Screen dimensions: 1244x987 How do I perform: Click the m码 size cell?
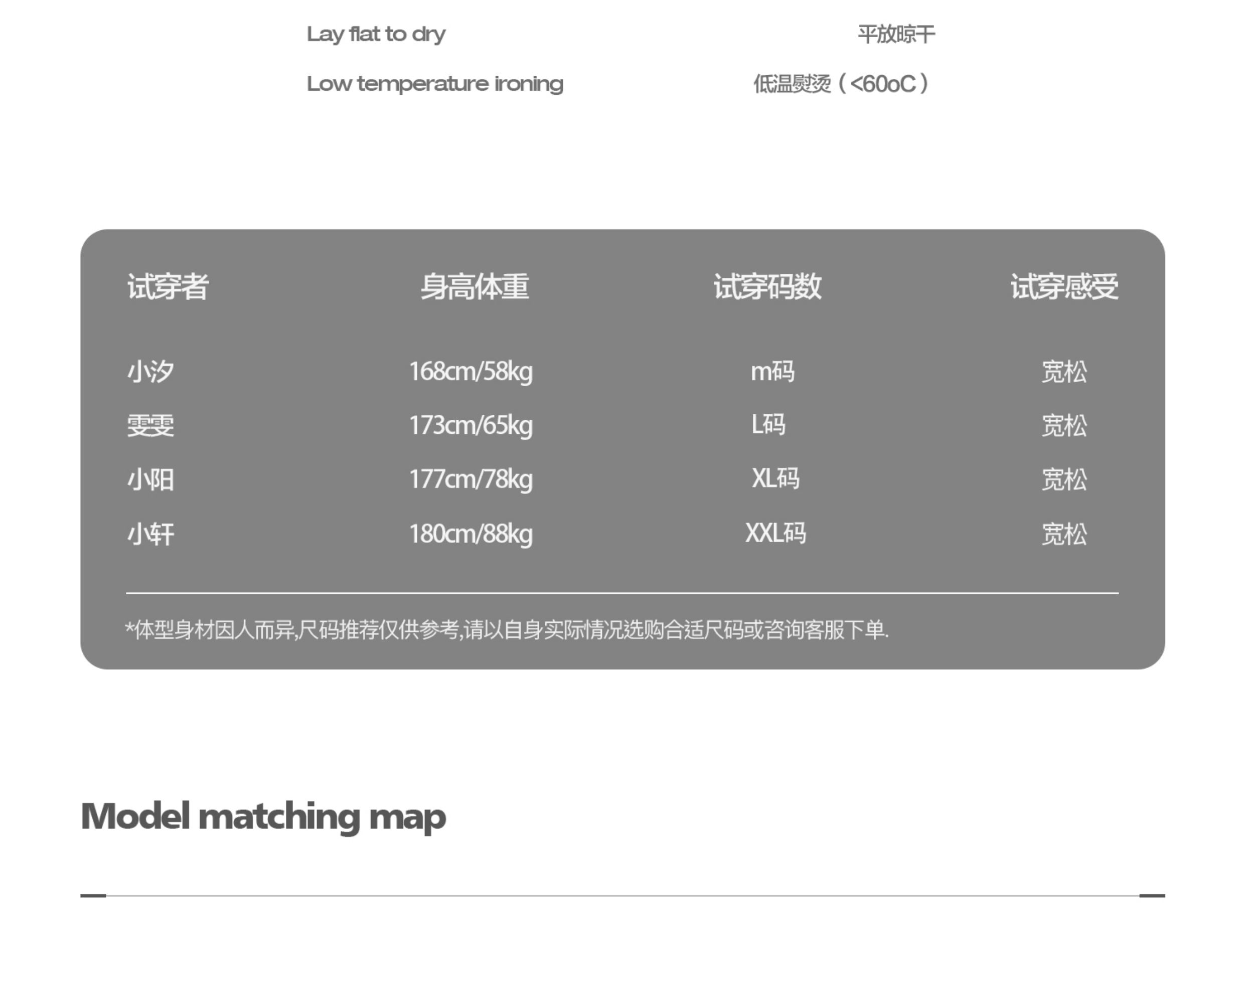click(x=772, y=372)
